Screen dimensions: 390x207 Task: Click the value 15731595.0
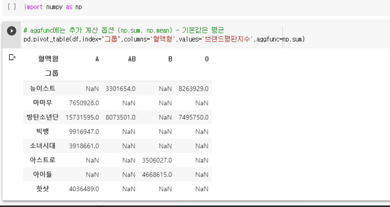tap(82, 117)
